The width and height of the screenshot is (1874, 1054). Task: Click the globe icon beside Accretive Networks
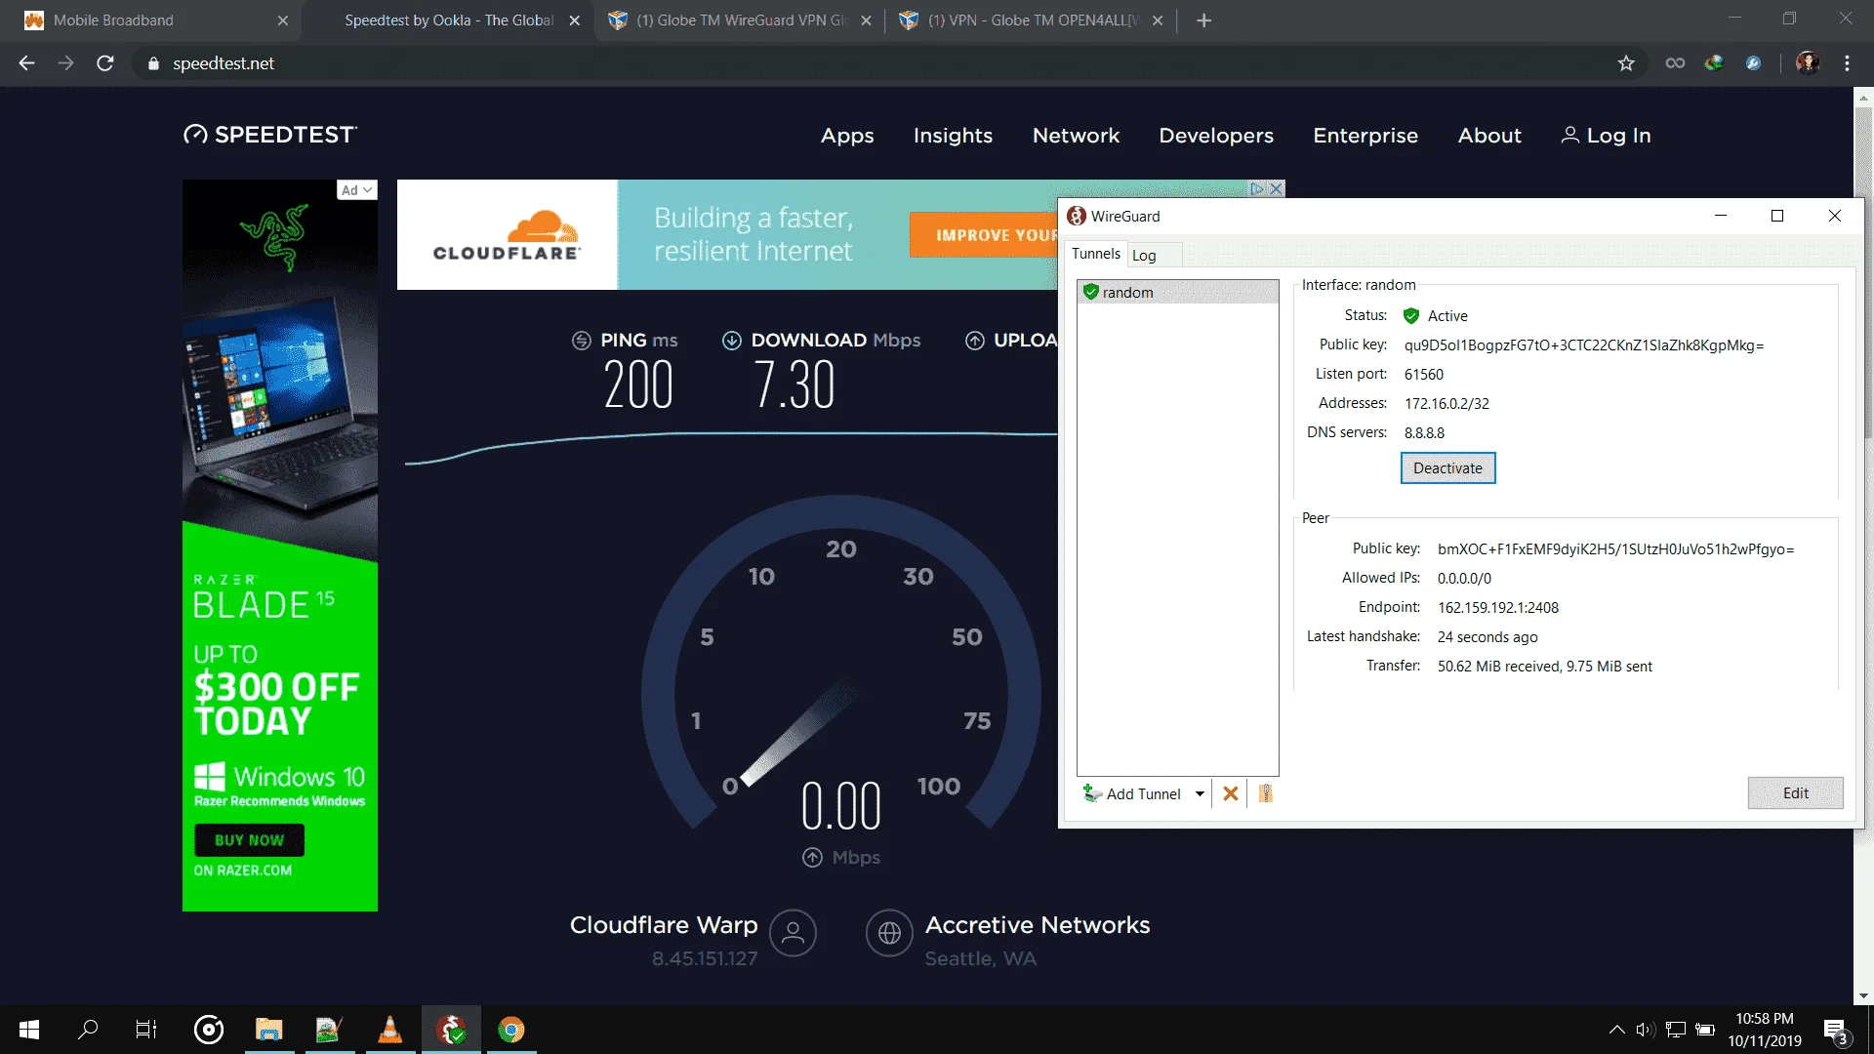[890, 934]
